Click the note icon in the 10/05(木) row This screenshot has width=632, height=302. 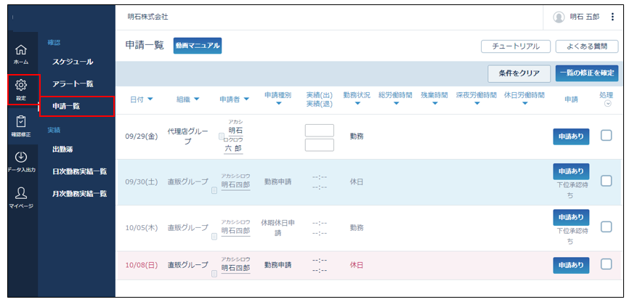214,237
